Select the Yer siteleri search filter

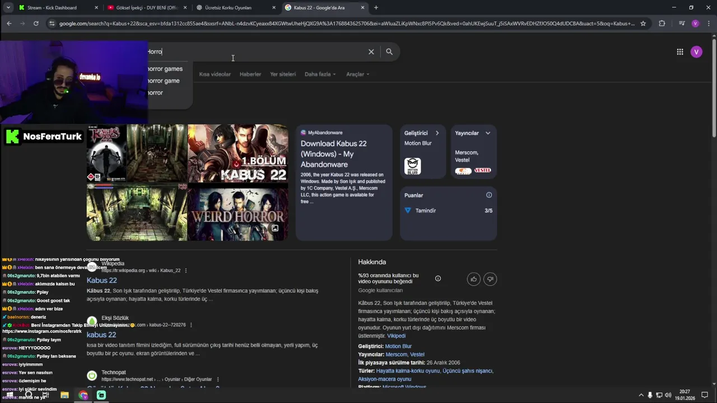[283, 74]
